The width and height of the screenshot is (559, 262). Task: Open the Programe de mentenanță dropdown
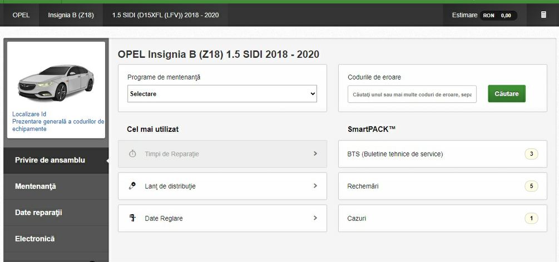[222, 94]
